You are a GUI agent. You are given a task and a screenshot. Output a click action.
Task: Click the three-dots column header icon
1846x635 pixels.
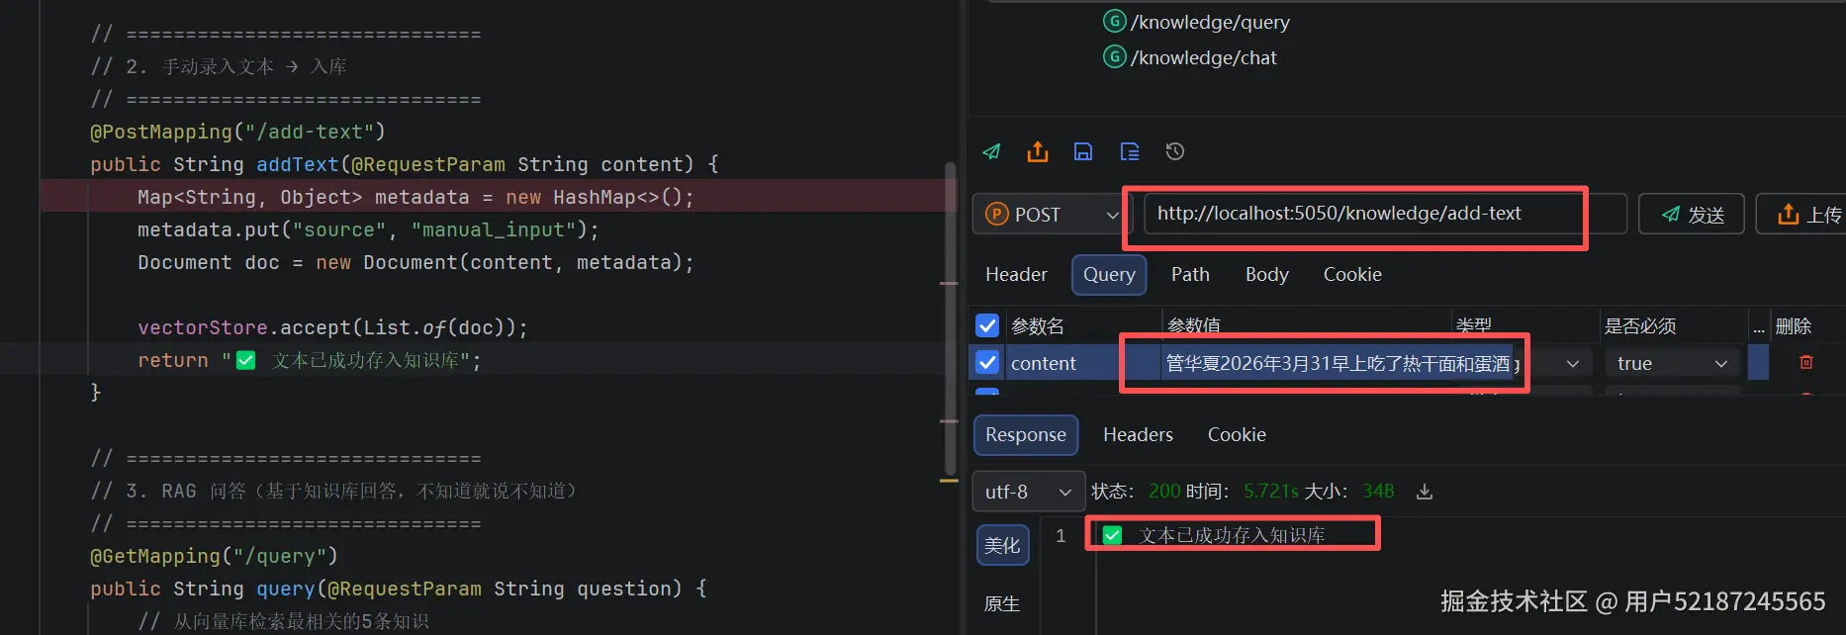pyautogui.click(x=1759, y=327)
